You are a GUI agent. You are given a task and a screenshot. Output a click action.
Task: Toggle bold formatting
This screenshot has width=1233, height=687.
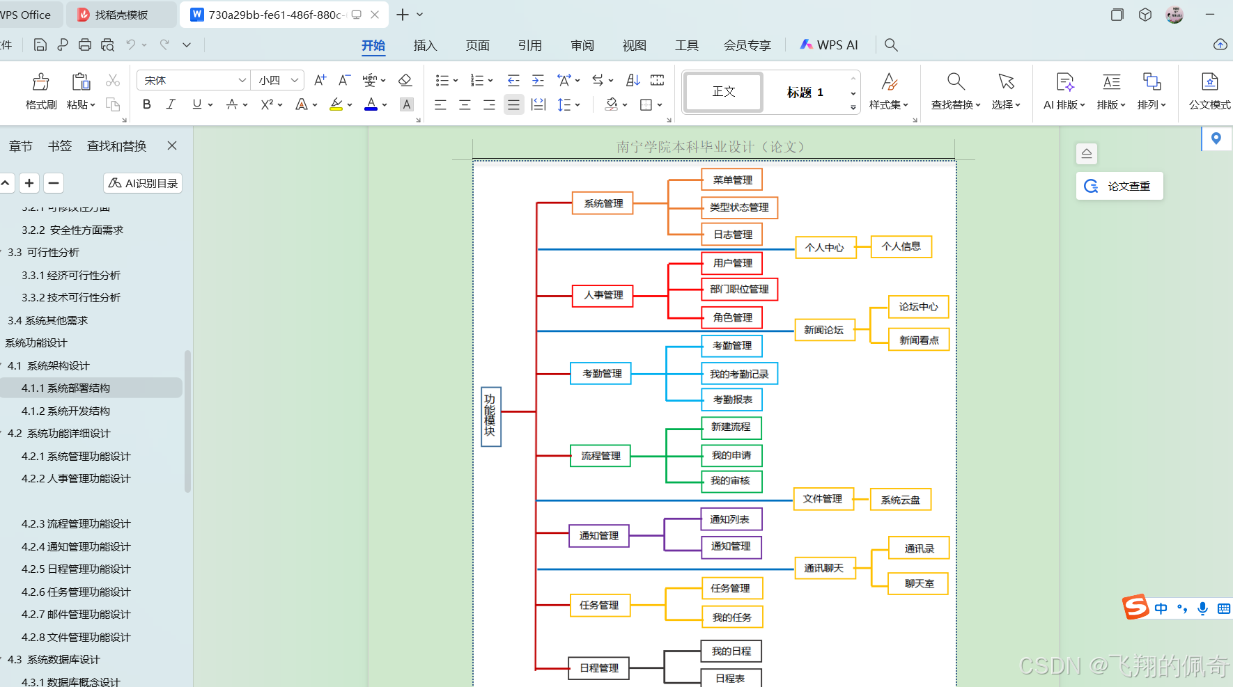pyautogui.click(x=146, y=104)
